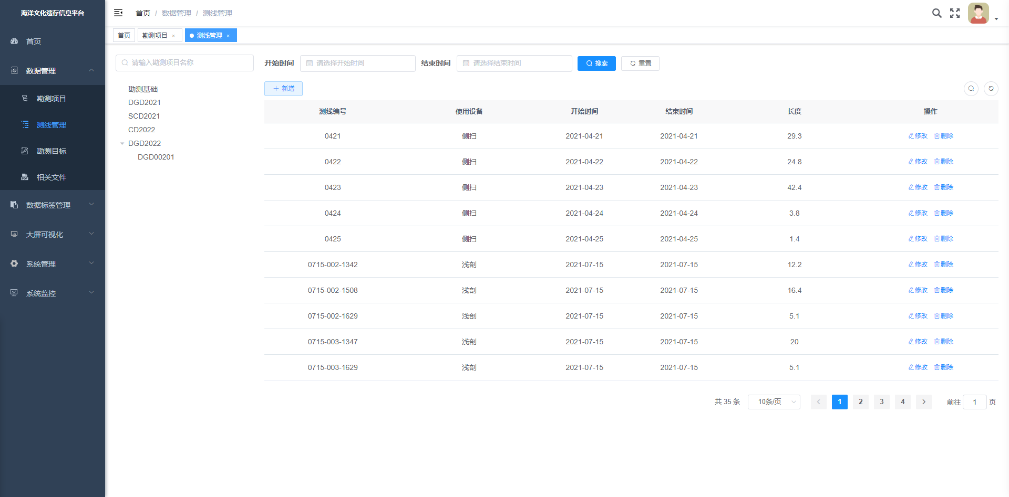Select 测线管理 sidebar item

pyautogui.click(x=53, y=125)
